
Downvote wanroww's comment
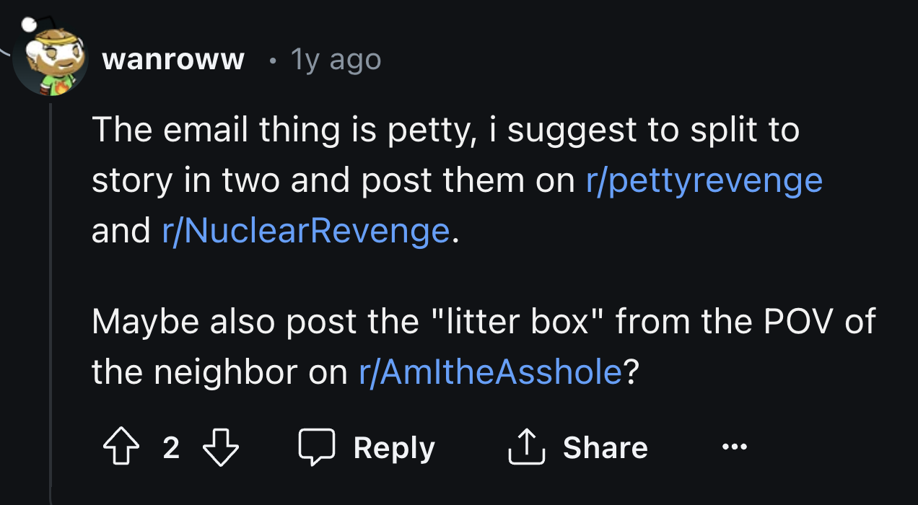[220, 448]
